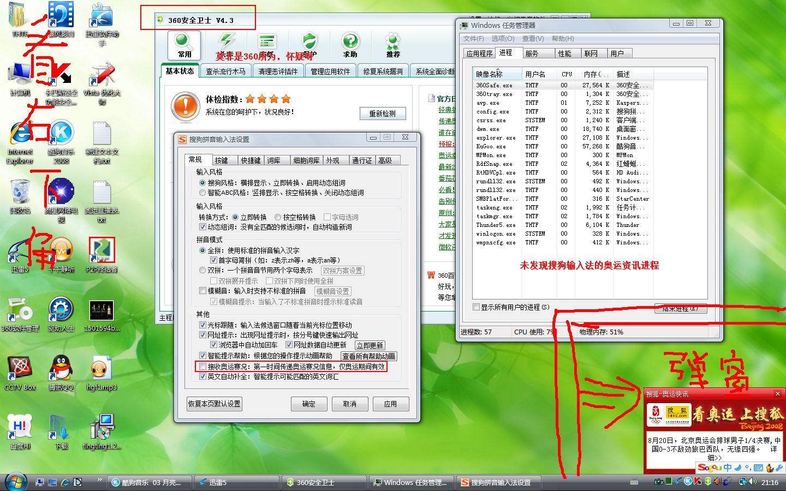The height and width of the screenshot is (491, 786).
Task: Select the 下载 folder shortcut on desktop
Action: [x=61, y=432]
